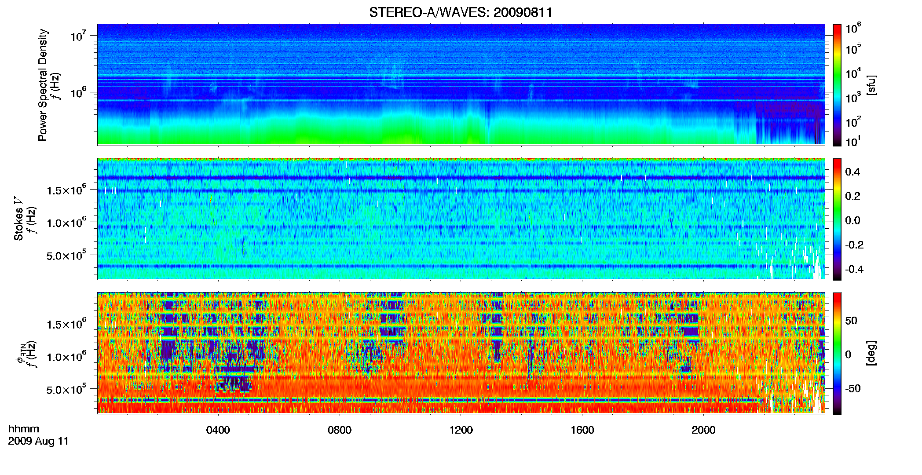The image size is (922, 475).
Task: Click the Stokes V spectrogram panel
Action: point(461,219)
